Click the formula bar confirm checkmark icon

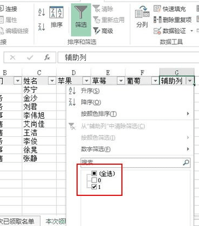(x=30, y=57)
